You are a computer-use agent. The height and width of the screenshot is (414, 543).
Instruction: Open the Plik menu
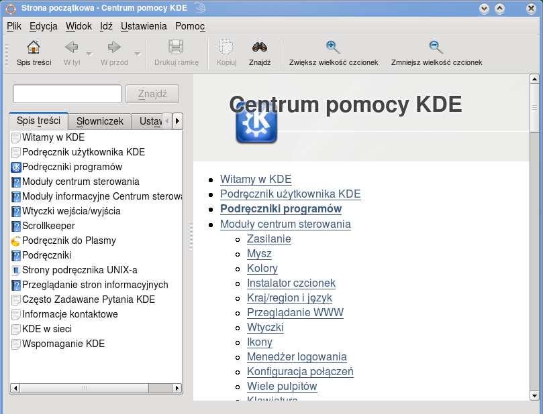pos(14,26)
